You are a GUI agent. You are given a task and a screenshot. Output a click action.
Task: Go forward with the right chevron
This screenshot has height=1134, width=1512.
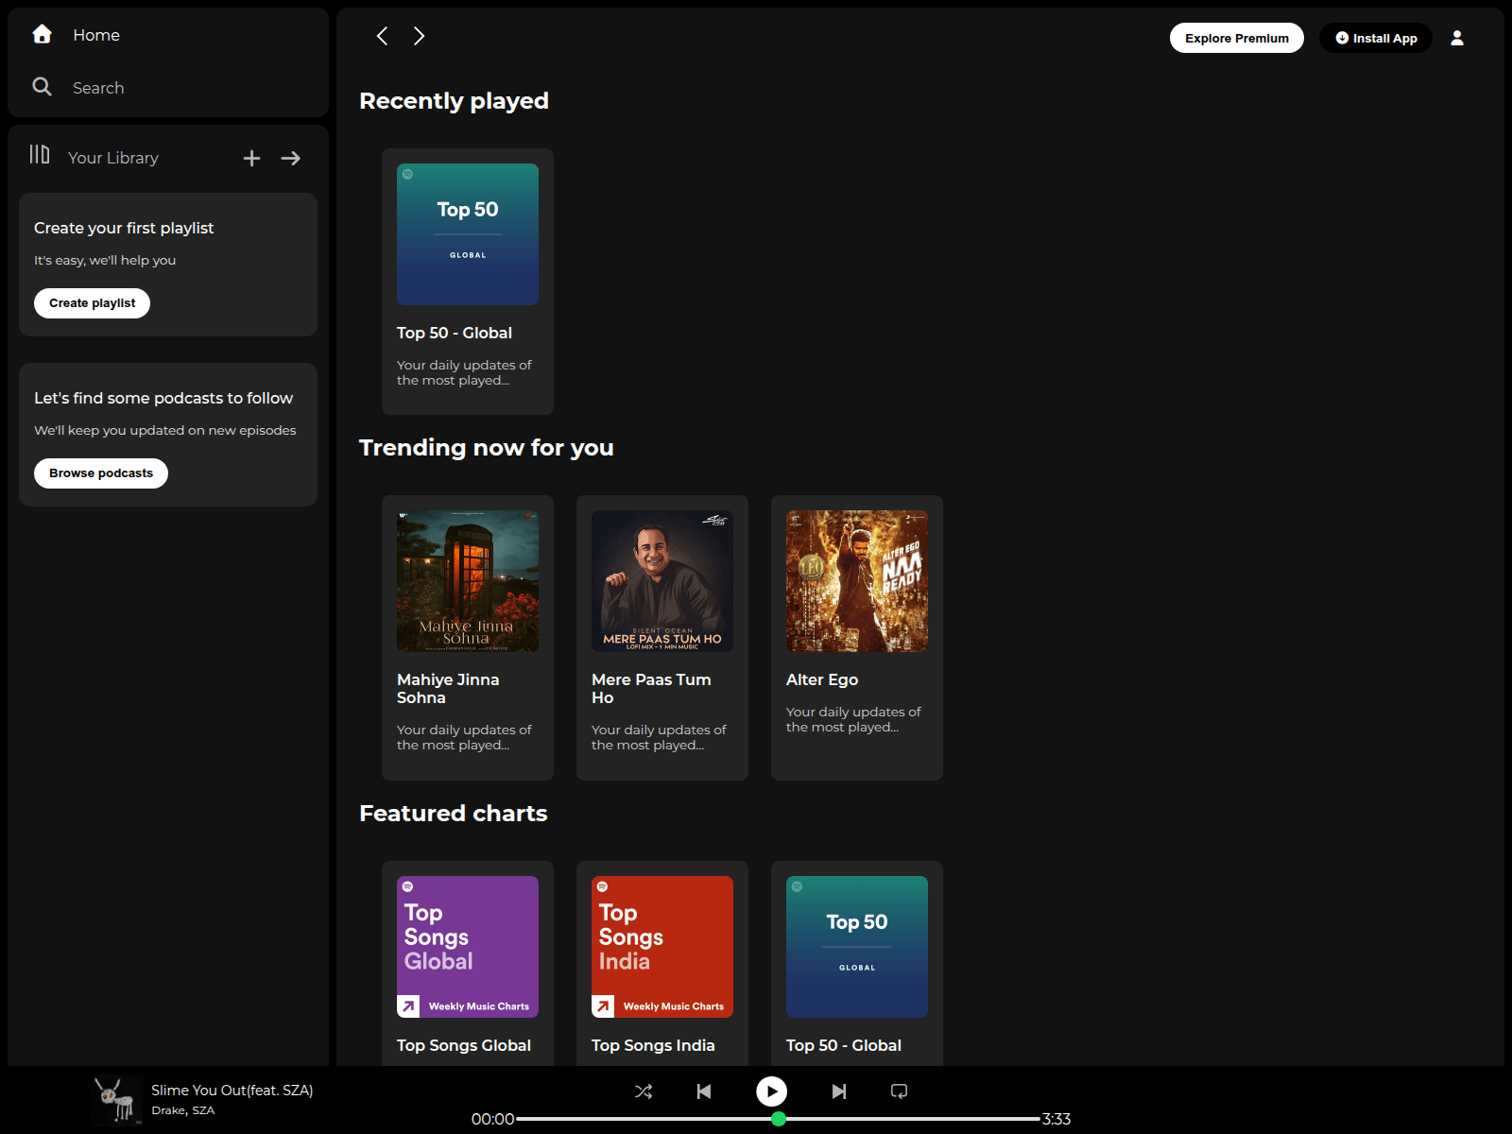point(419,36)
